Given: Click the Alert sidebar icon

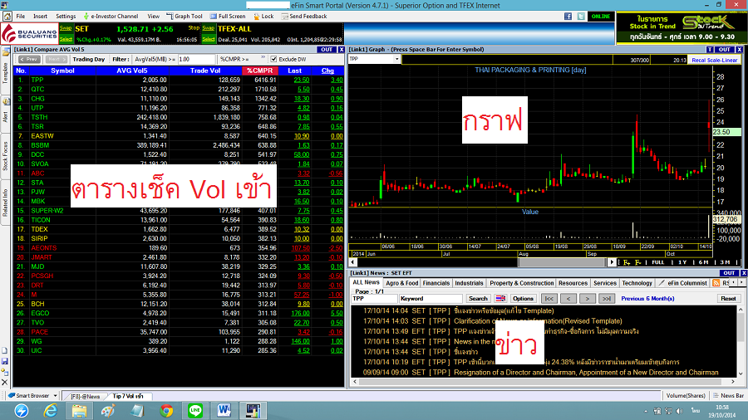Looking at the screenshot, I should click(5, 101).
